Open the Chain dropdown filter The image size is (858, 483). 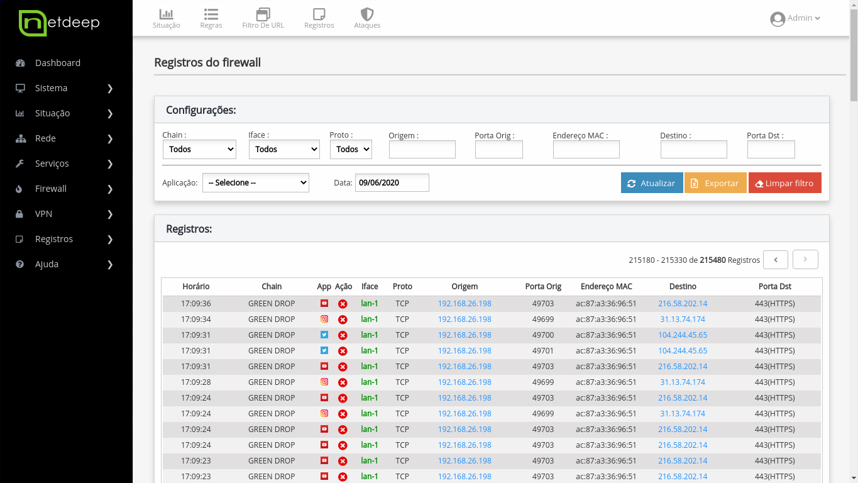[x=199, y=149]
